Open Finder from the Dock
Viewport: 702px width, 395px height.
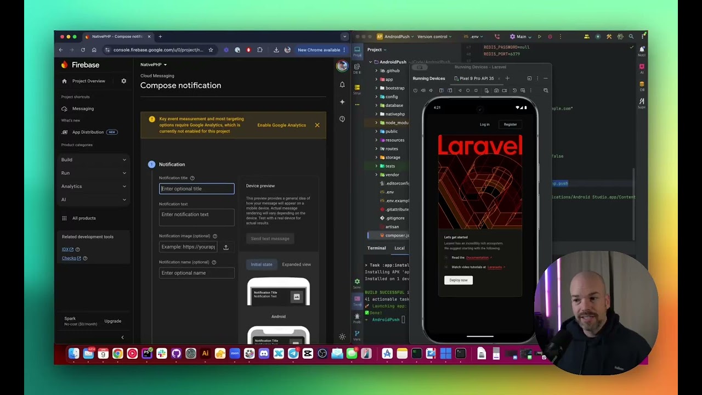coord(73,354)
